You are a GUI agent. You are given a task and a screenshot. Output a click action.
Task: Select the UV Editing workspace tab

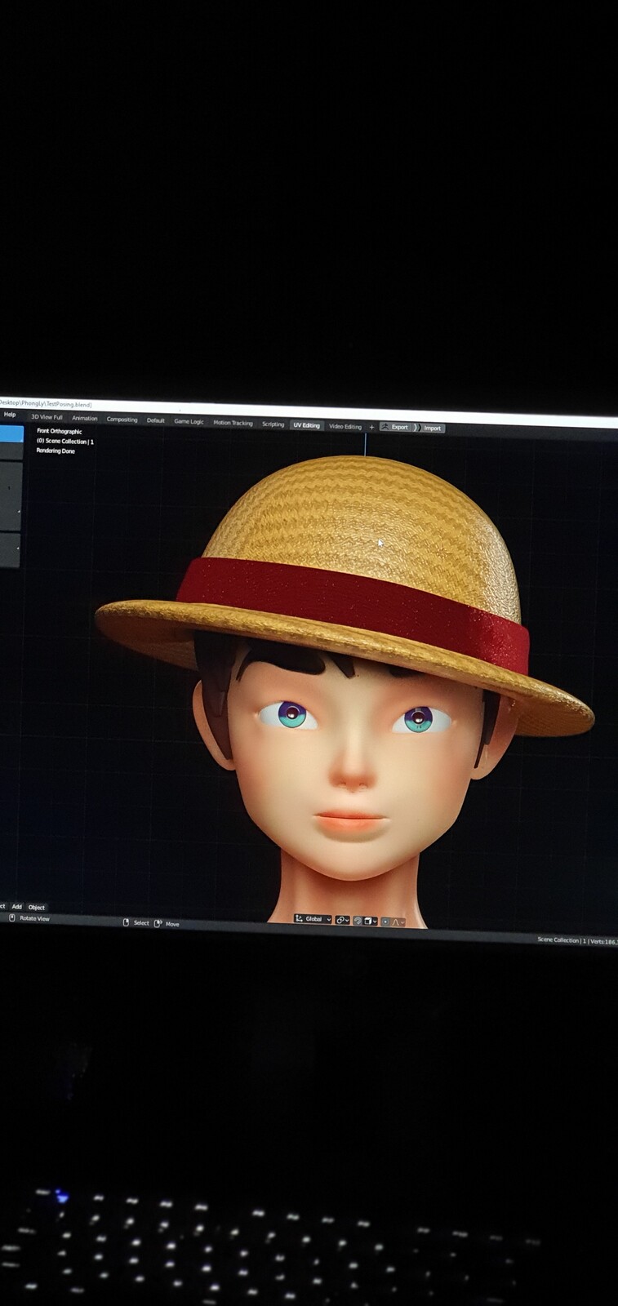tap(306, 424)
